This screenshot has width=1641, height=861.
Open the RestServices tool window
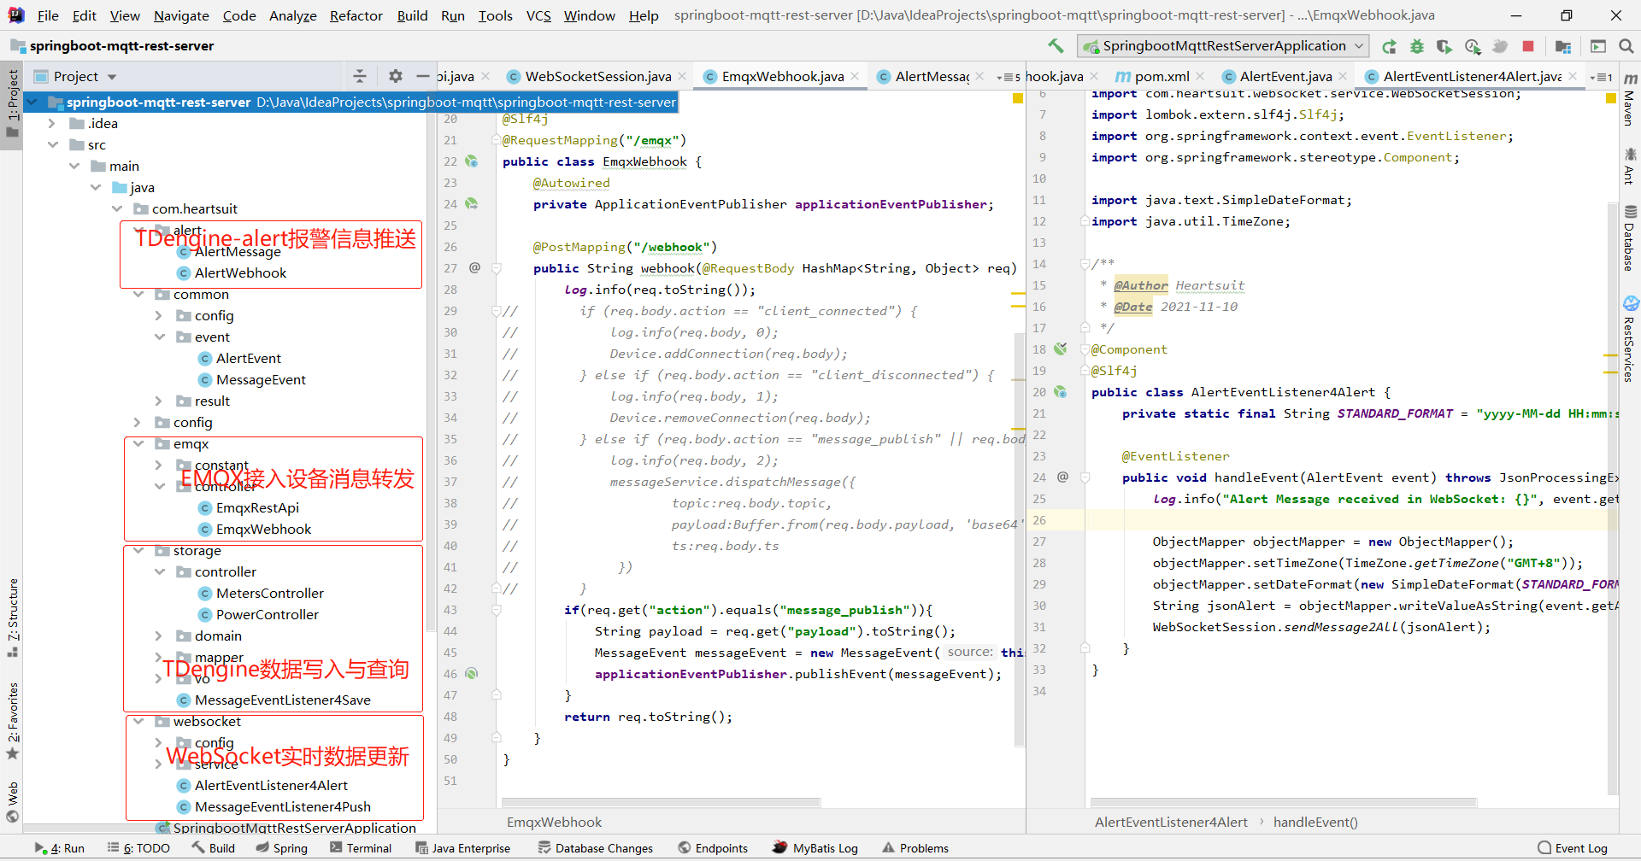tap(1630, 339)
